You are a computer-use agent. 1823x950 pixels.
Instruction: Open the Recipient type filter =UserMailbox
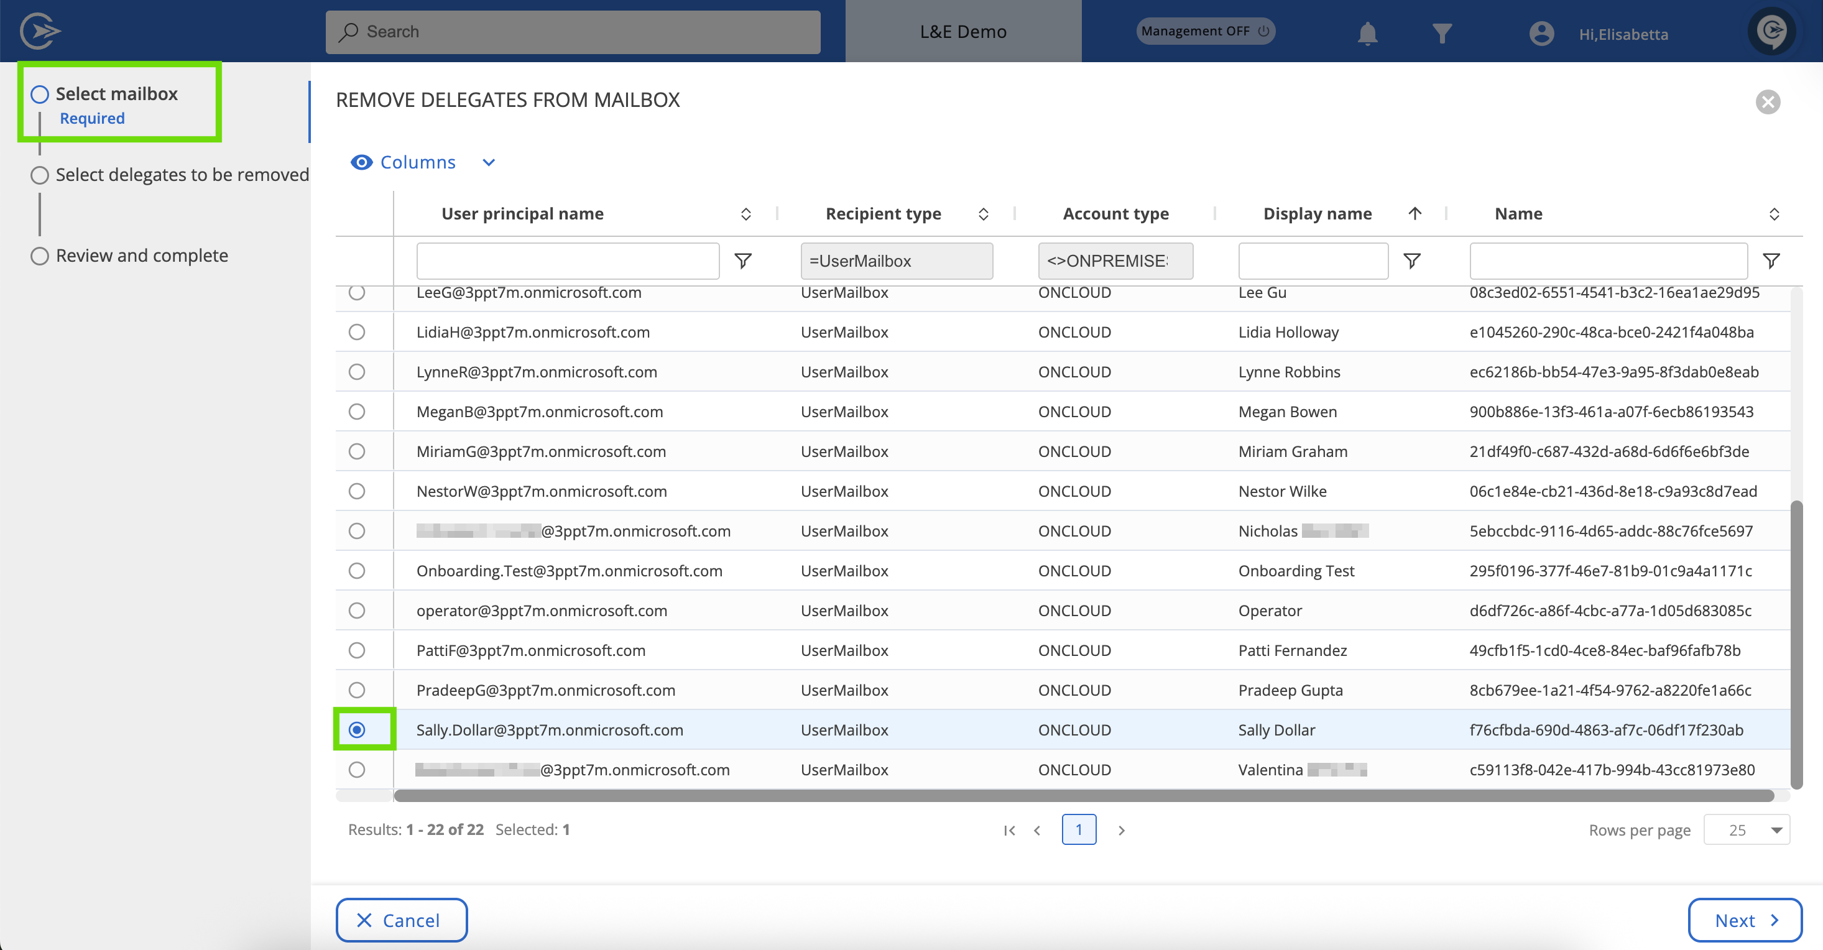click(x=897, y=261)
